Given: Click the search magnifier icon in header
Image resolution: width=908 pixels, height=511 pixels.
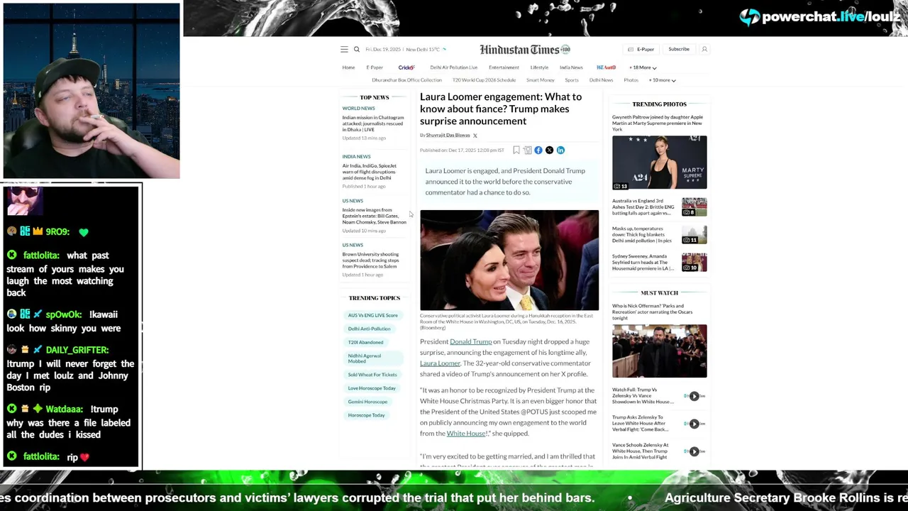Looking at the screenshot, I should (357, 50).
